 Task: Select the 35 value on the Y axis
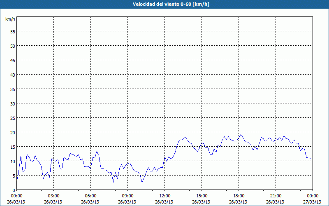13,89
